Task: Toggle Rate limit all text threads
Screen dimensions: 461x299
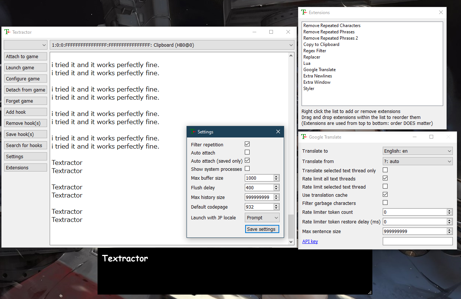Action: [x=385, y=178]
